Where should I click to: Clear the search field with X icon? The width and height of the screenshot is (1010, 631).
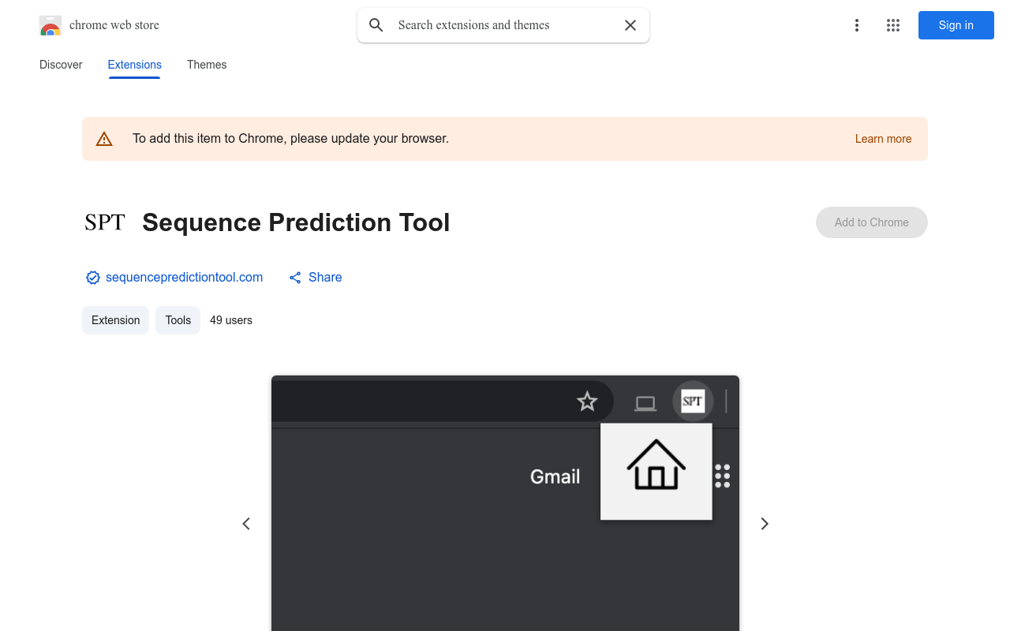(x=630, y=25)
